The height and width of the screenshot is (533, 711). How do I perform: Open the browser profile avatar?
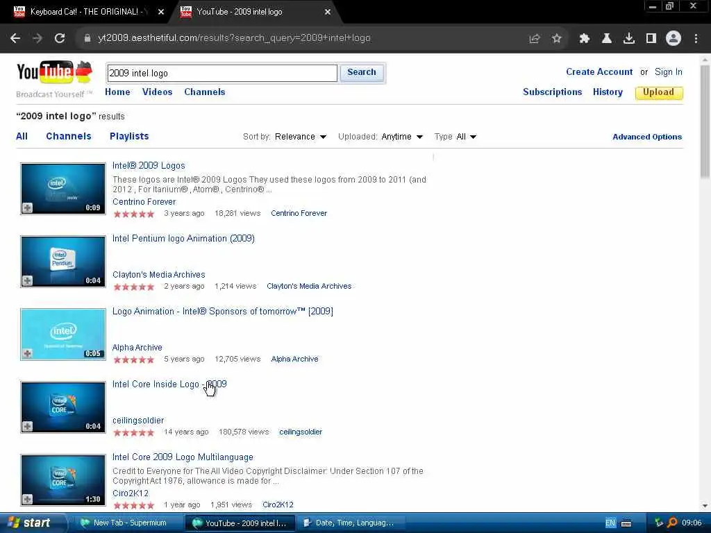674,39
